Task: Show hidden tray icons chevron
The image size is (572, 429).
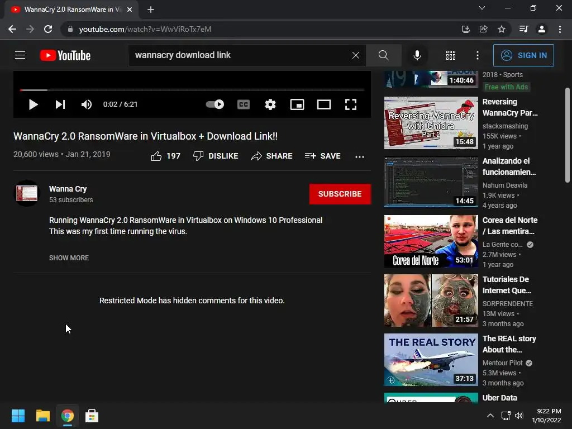Action: tap(490, 416)
